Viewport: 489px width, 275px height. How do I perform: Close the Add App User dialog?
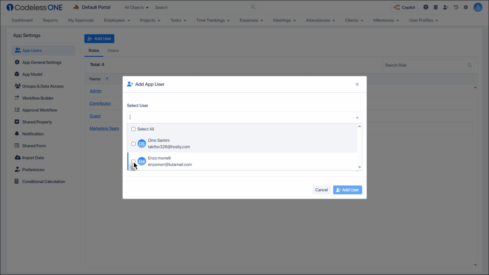[x=357, y=84]
